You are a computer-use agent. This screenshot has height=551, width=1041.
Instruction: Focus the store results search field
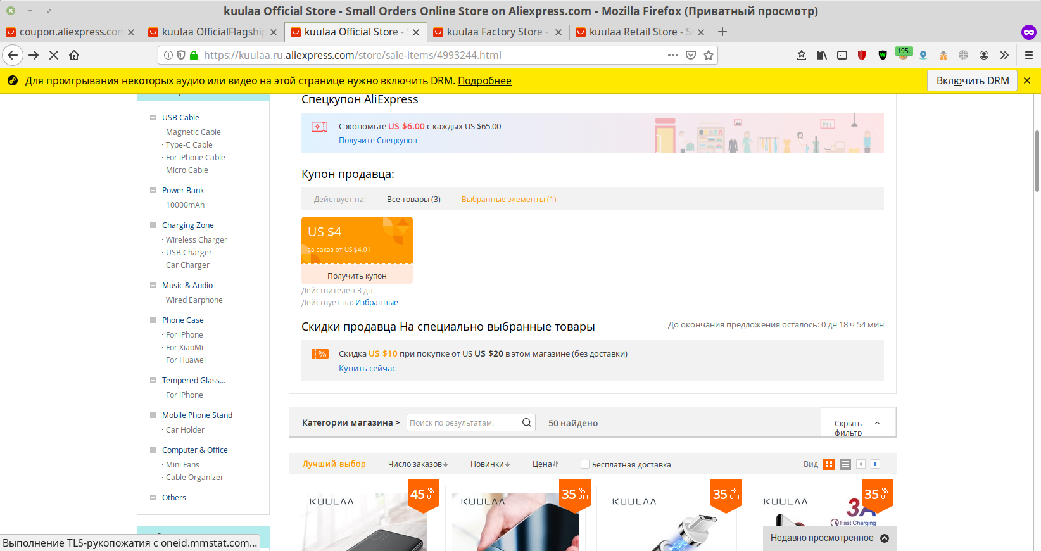pyautogui.click(x=464, y=422)
